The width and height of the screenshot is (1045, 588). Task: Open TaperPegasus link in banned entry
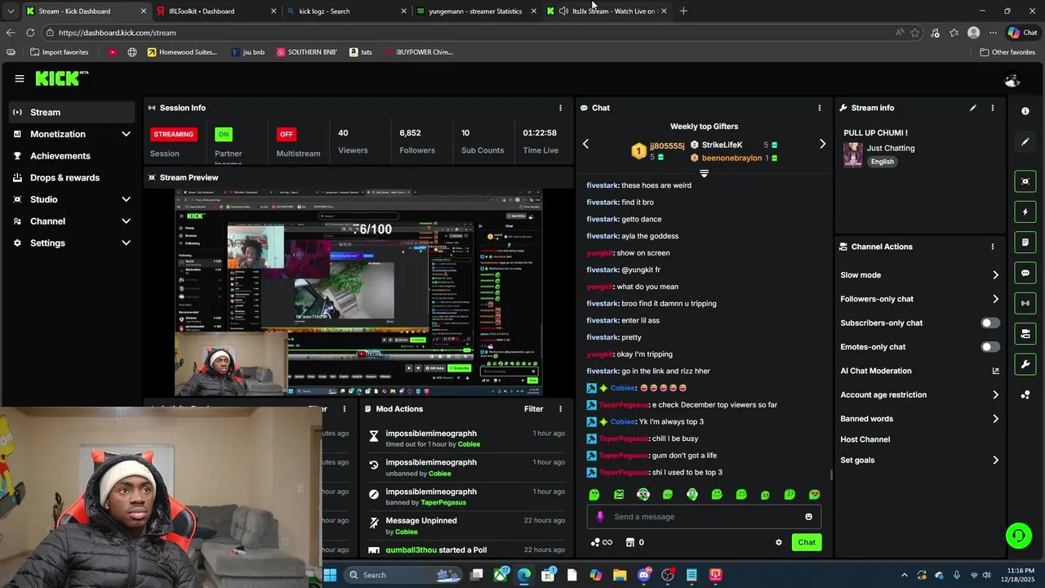(444, 502)
